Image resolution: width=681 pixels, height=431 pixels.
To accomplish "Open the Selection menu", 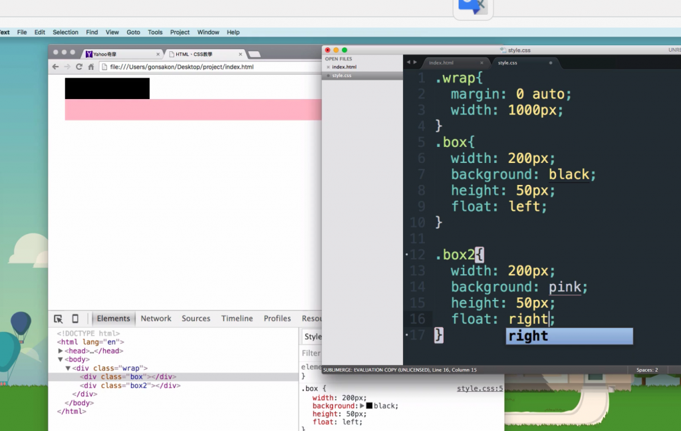I will pos(66,32).
